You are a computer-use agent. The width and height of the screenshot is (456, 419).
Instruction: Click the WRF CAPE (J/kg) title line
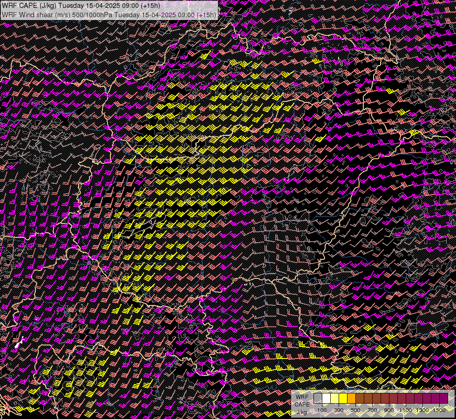81,6
